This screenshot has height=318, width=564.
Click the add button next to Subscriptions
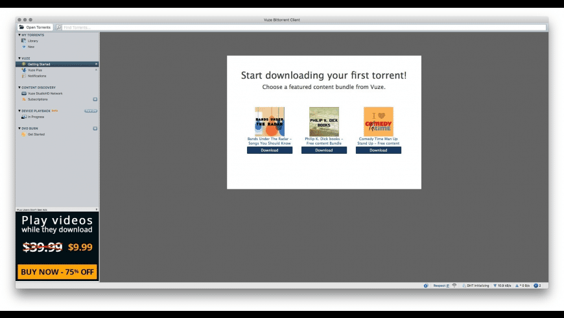95,99
